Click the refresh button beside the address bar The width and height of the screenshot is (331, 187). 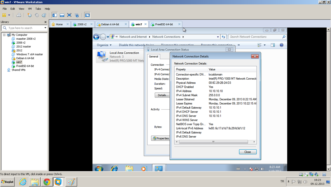click(224, 37)
